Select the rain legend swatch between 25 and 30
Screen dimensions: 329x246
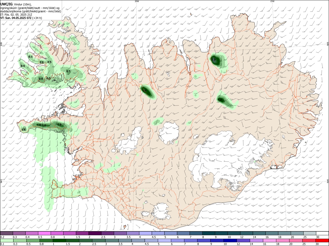309,240
